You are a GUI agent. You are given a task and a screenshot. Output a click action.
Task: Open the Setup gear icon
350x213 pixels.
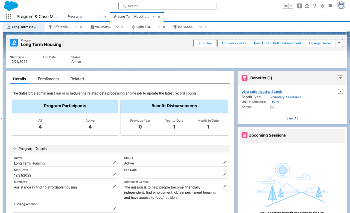click(323, 6)
